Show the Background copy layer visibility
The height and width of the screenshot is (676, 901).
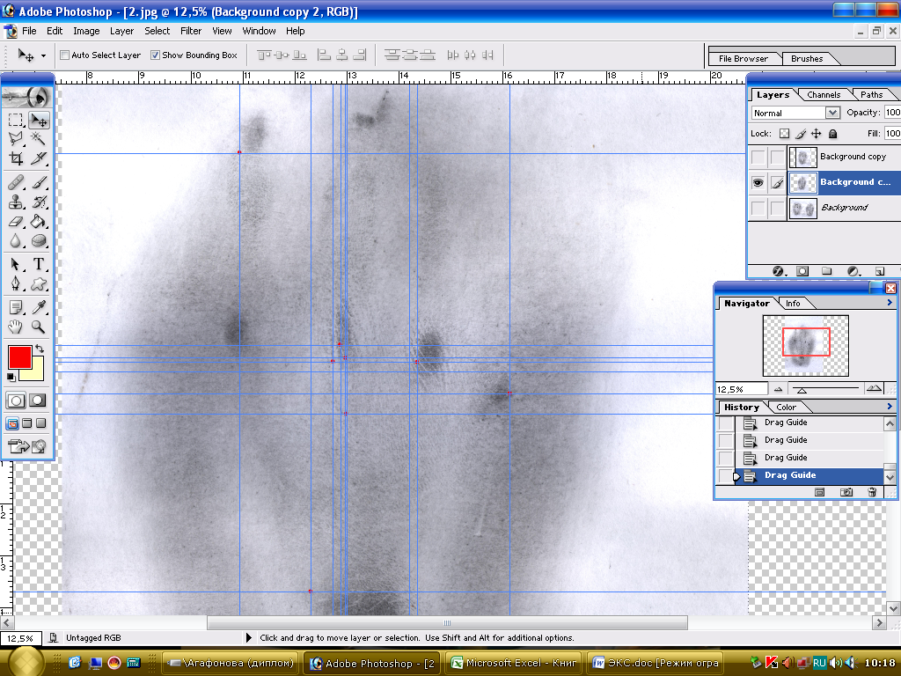pyautogui.click(x=758, y=157)
